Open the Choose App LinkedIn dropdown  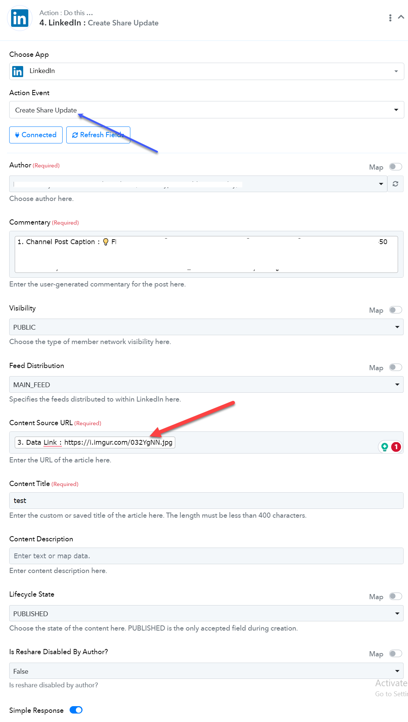click(x=207, y=71)
